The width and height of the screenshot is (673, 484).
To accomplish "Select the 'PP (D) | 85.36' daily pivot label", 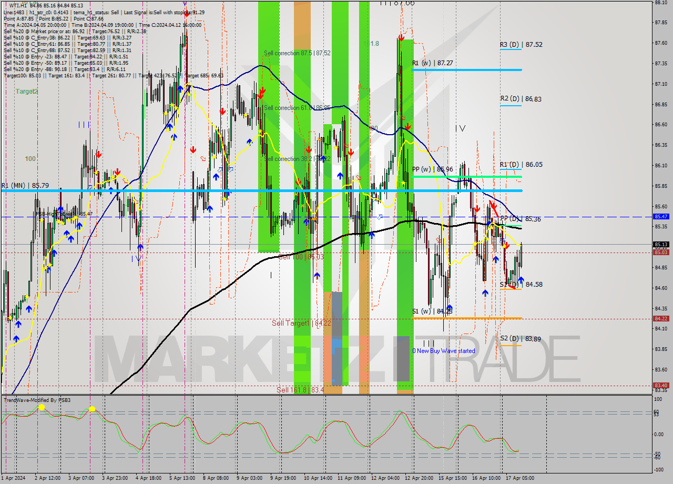I will click(520, 219).
